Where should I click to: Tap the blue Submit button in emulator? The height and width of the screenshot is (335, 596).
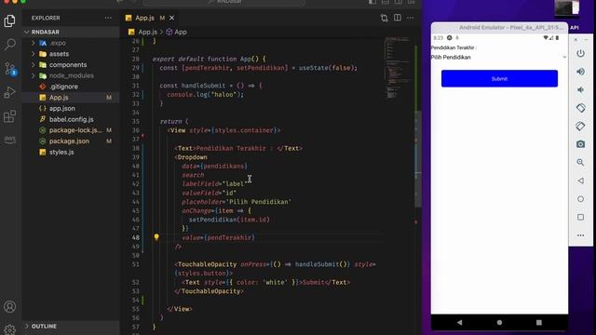click(x=499, y=78)
